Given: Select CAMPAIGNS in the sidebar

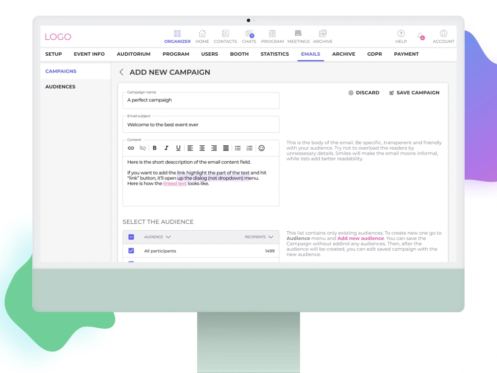Looking at the screenshot, I should [61, 71].
